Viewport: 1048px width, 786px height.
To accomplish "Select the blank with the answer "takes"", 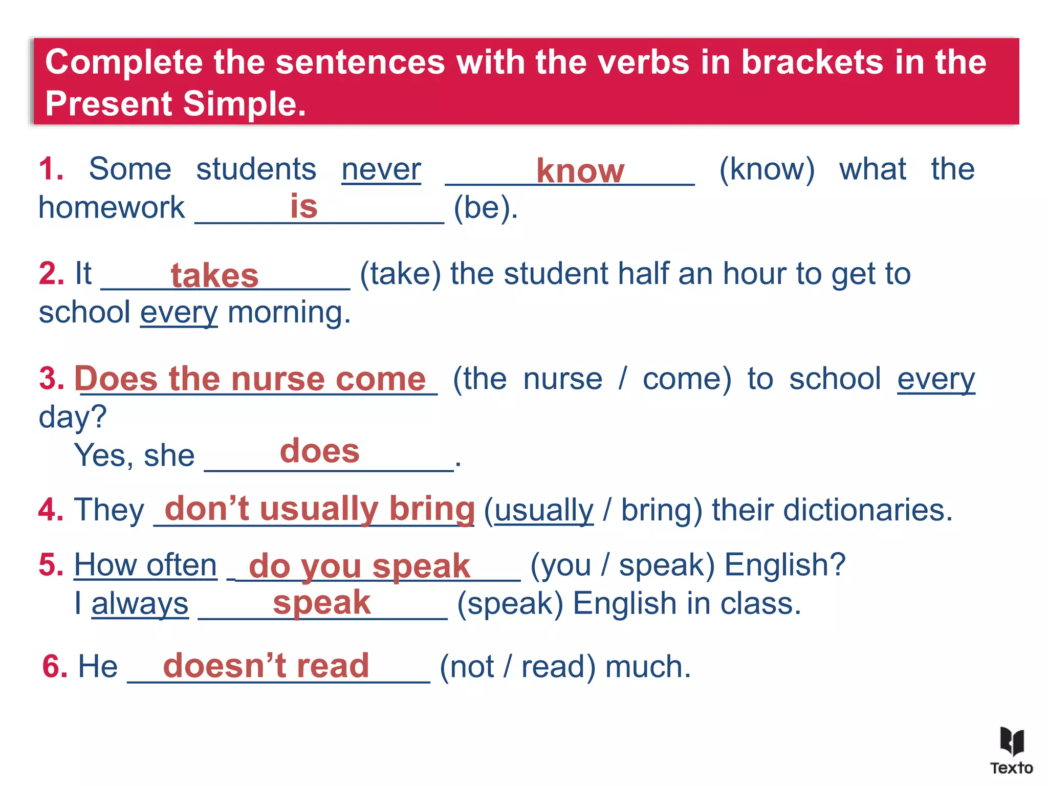I will point(215,275).
